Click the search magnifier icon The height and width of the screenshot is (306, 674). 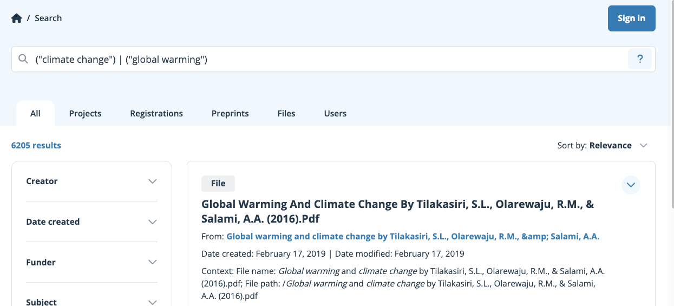click(23, 59)
